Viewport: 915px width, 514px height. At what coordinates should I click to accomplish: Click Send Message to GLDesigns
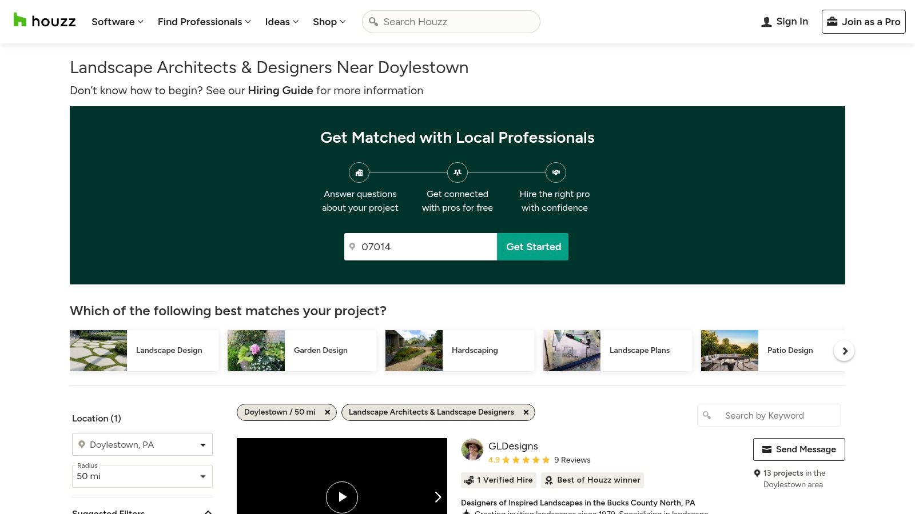coord(798,449)
